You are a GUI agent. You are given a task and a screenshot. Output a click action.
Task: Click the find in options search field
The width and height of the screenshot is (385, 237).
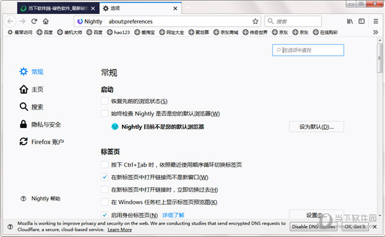(308, 50)
